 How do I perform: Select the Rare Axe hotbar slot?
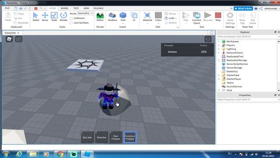pyautogui.click(x=101, y=137)
